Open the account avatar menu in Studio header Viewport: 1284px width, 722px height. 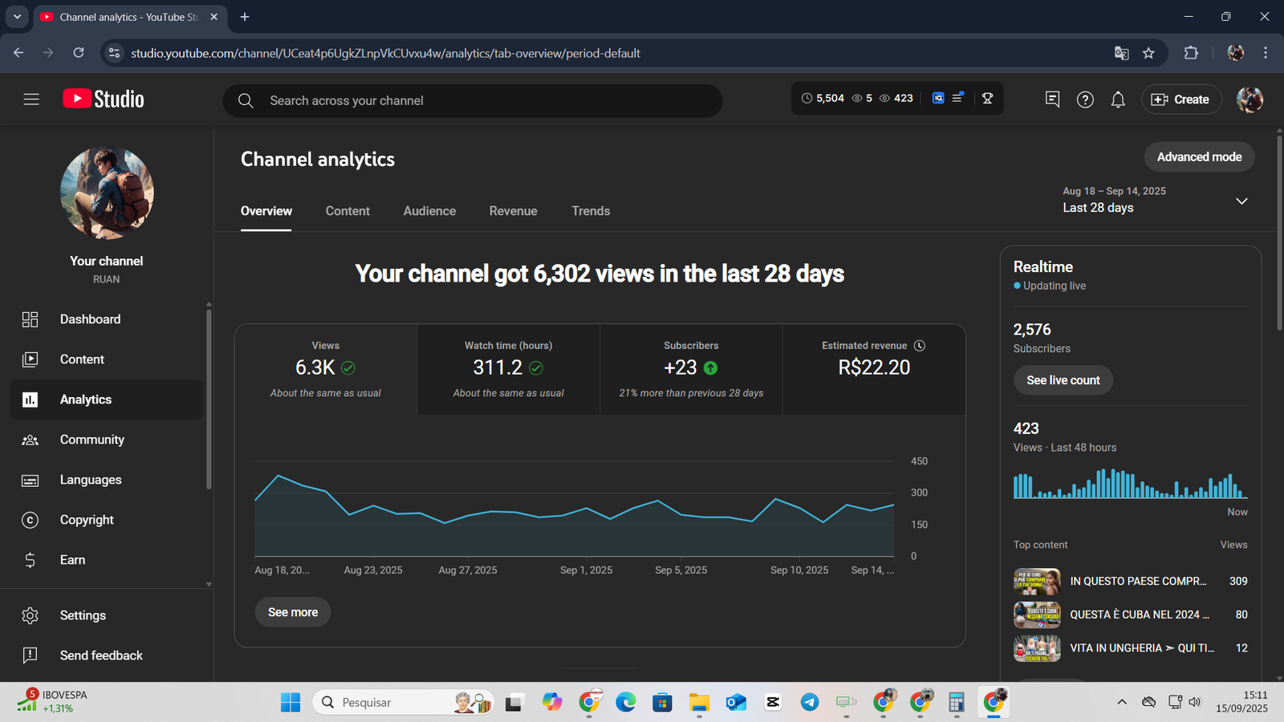pos(1249,99)
